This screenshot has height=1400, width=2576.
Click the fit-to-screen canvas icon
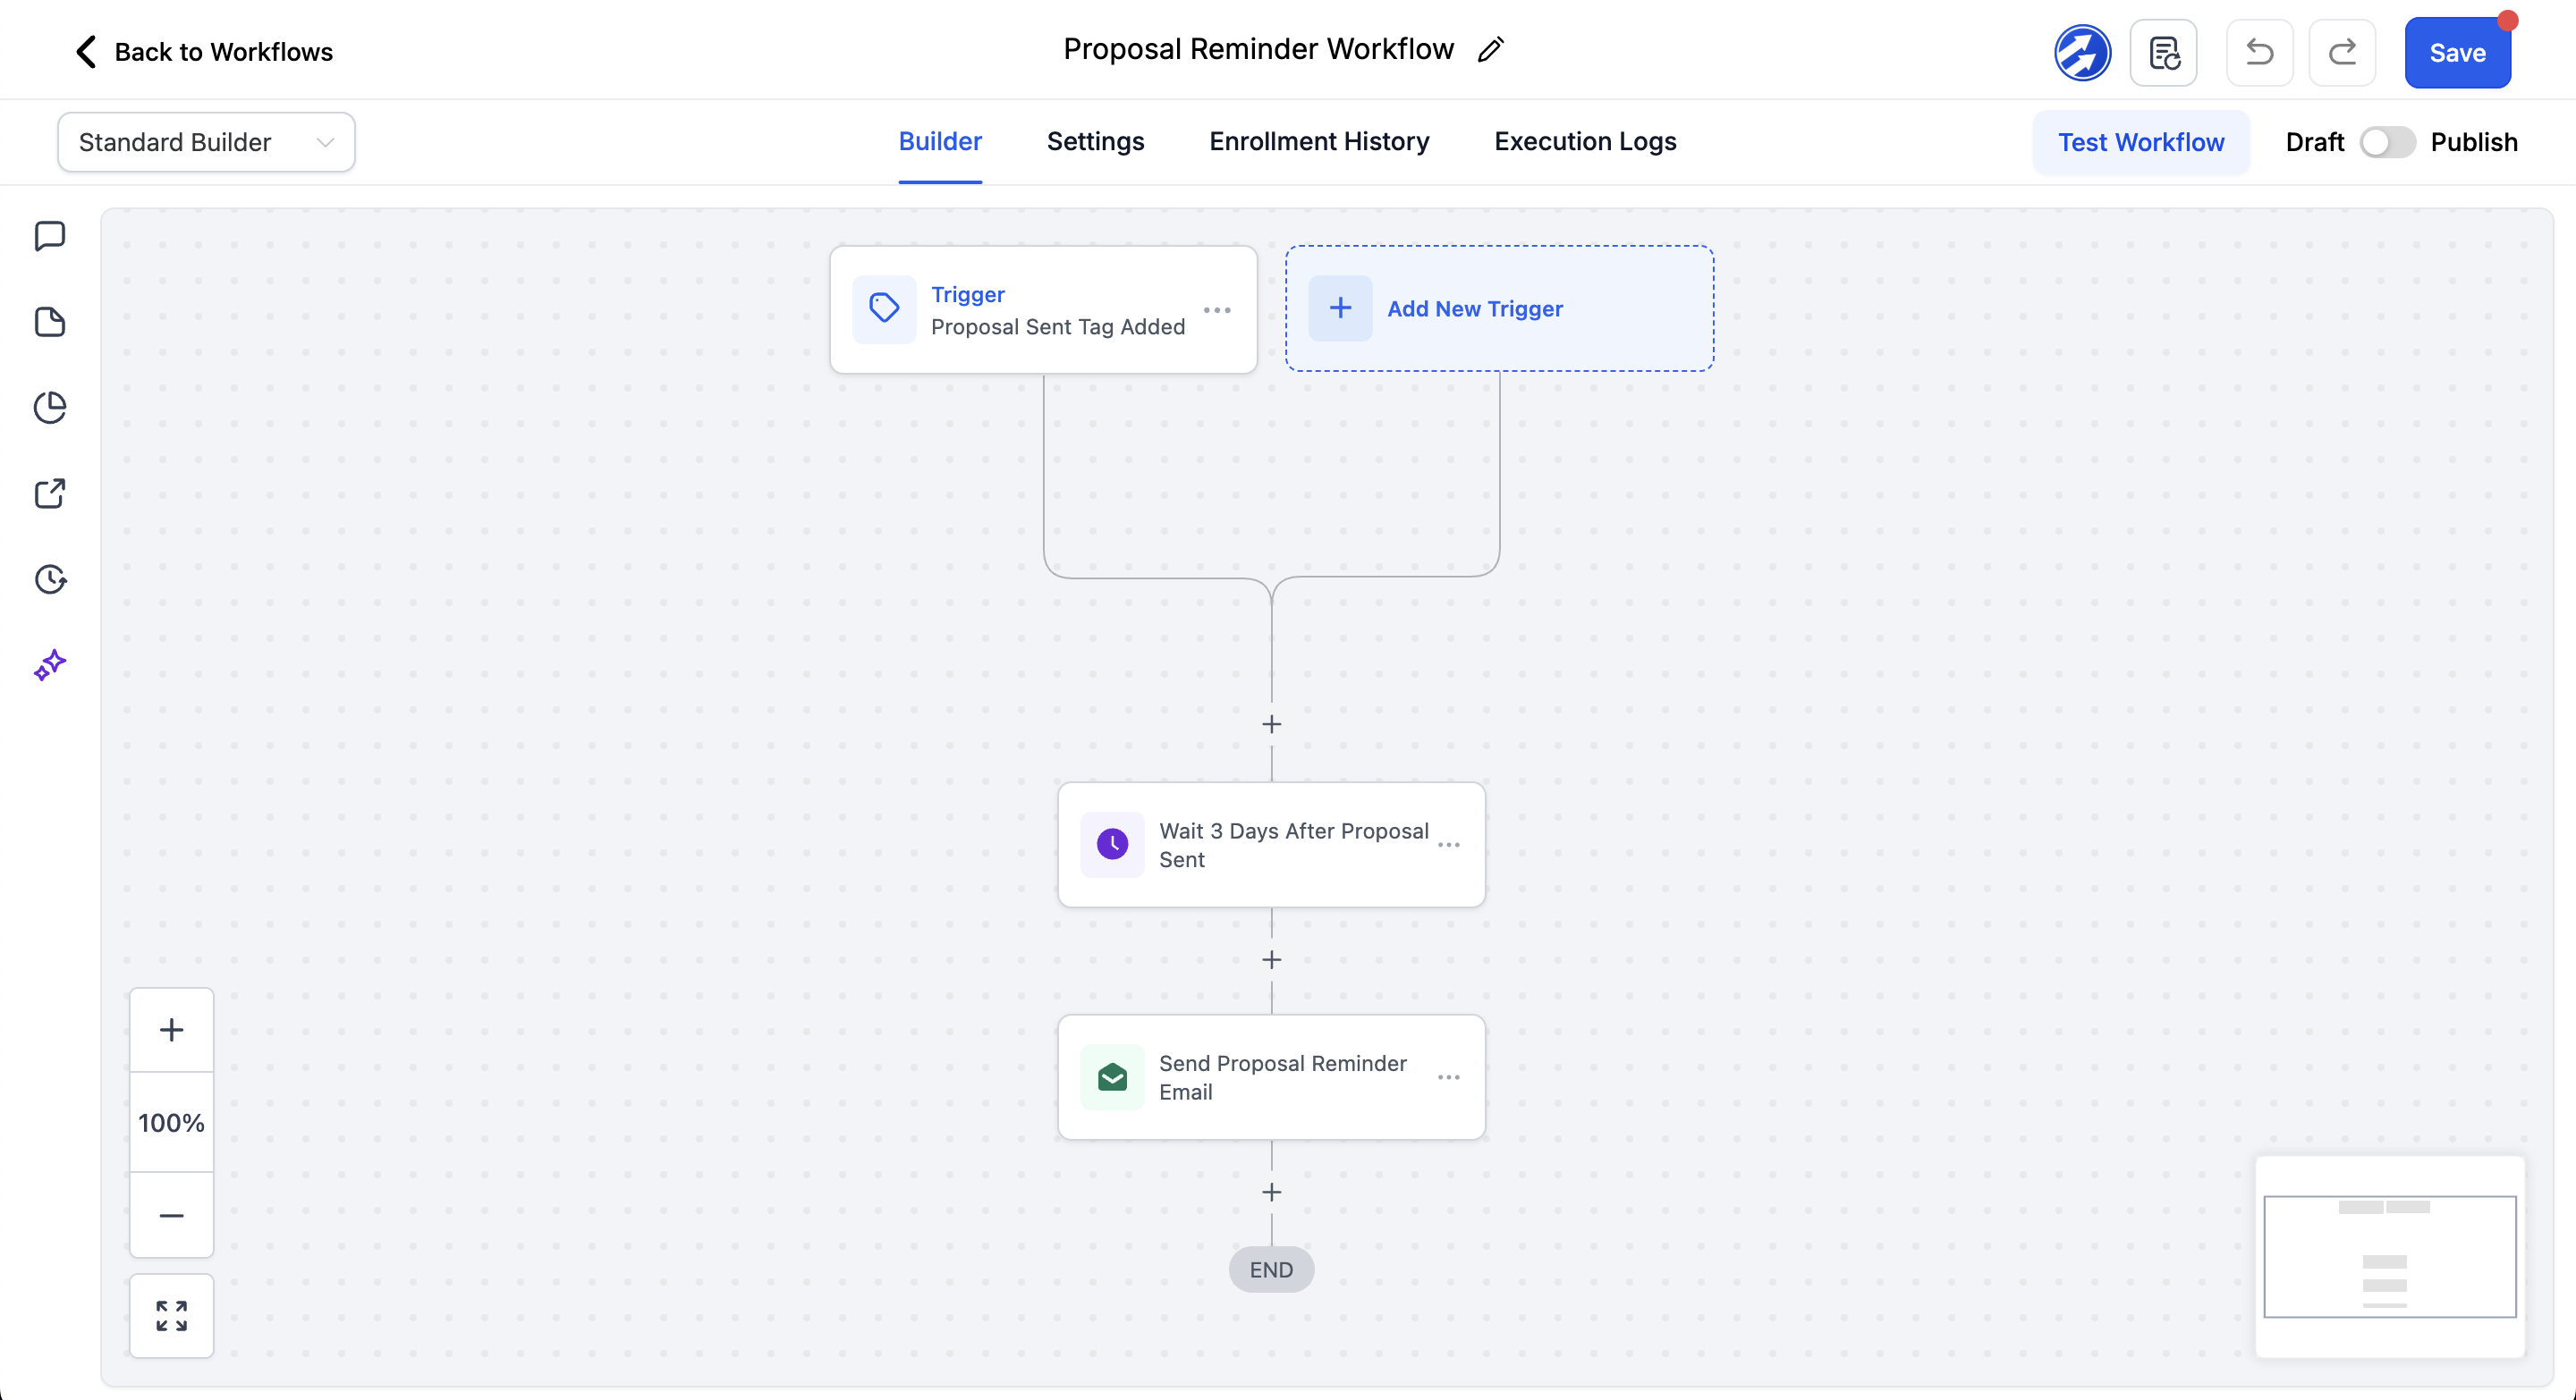pyautogui.click(x=171, y=1315)
